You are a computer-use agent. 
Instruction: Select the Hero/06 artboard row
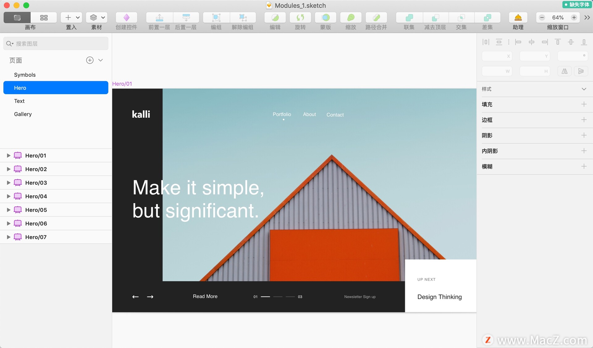56,223
